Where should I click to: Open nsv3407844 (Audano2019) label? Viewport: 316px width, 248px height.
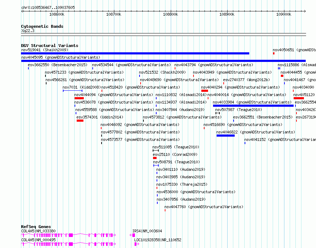180,110
